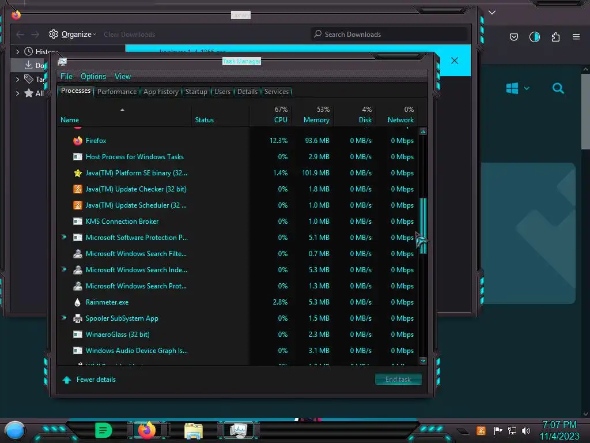Click the Spooler SubSystem App printer icon

tap(78, 318)
